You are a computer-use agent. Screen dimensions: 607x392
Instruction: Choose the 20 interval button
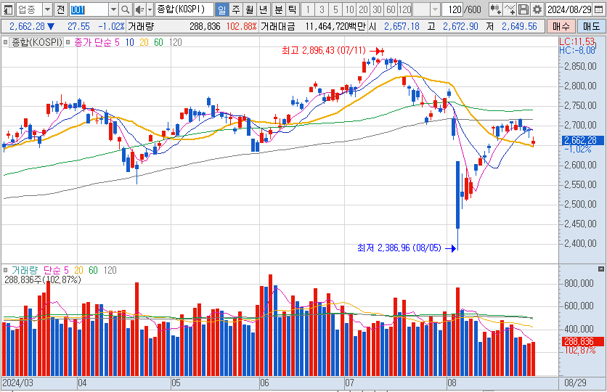click(363, 9)
